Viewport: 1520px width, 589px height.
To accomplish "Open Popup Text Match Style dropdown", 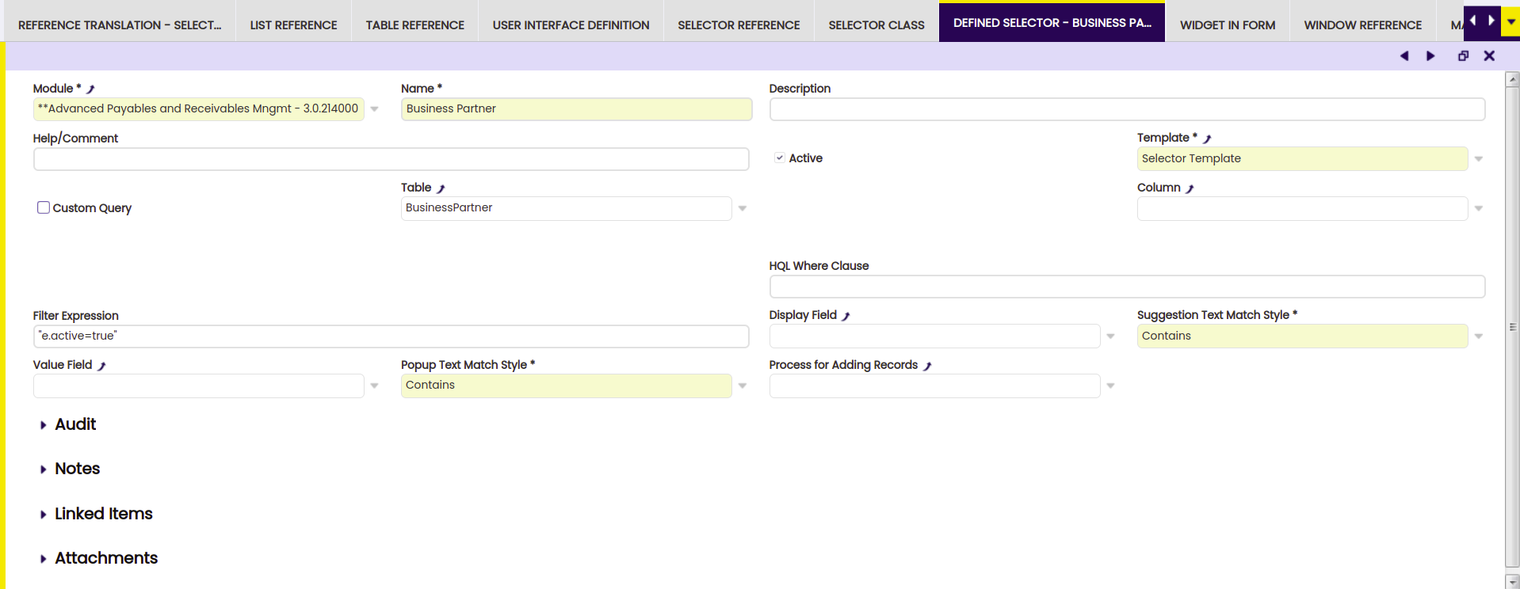I will coord(743,386).
